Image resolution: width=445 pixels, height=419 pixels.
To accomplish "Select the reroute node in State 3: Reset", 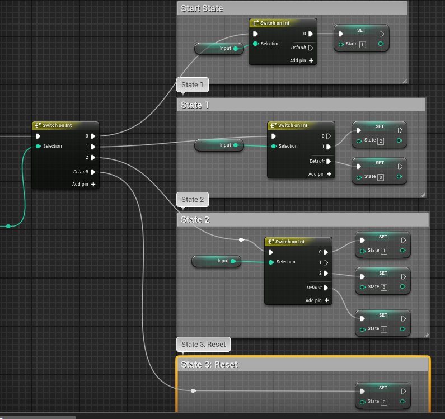I will point(193,390).
